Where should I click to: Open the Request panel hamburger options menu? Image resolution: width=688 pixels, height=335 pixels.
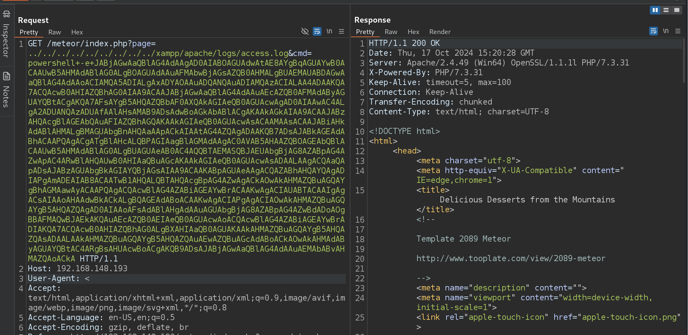coord(341,31)
